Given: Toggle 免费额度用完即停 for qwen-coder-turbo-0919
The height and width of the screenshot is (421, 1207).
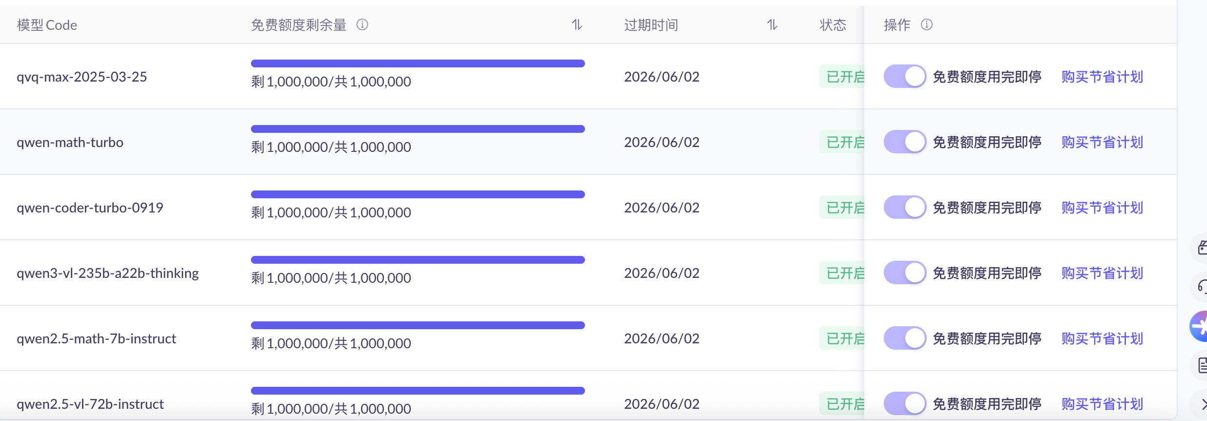Looking at the screenshot, I should [905, 207].
